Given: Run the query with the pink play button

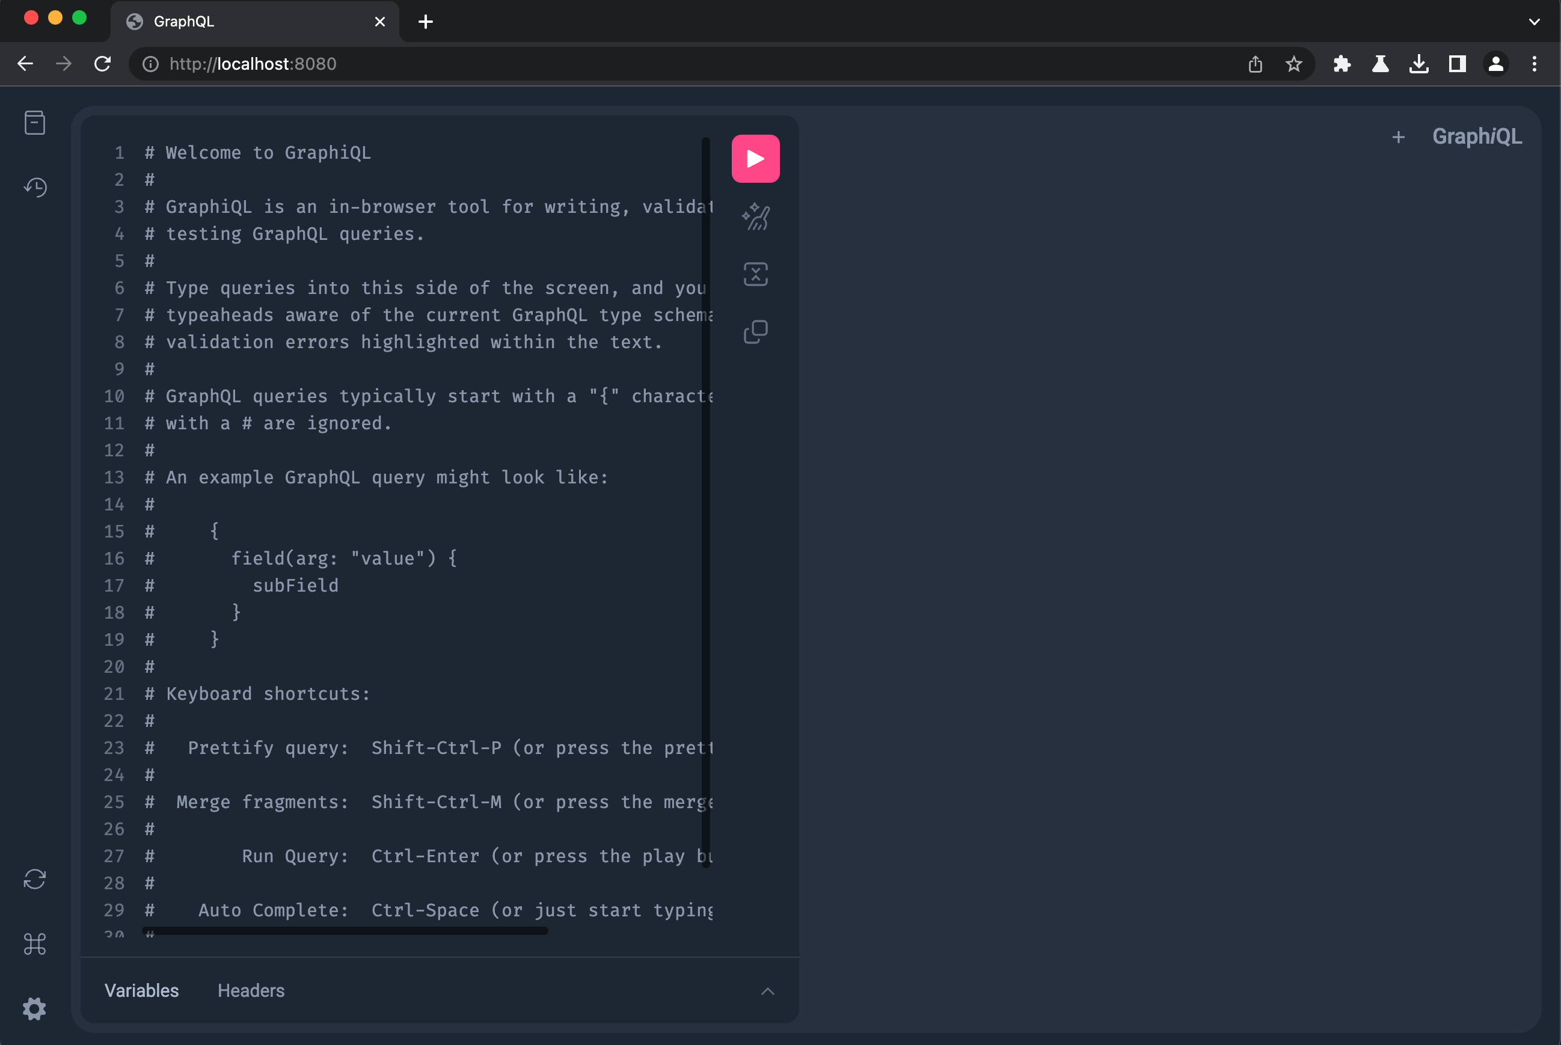Looking at the screenshot, I should click(755, 158).
